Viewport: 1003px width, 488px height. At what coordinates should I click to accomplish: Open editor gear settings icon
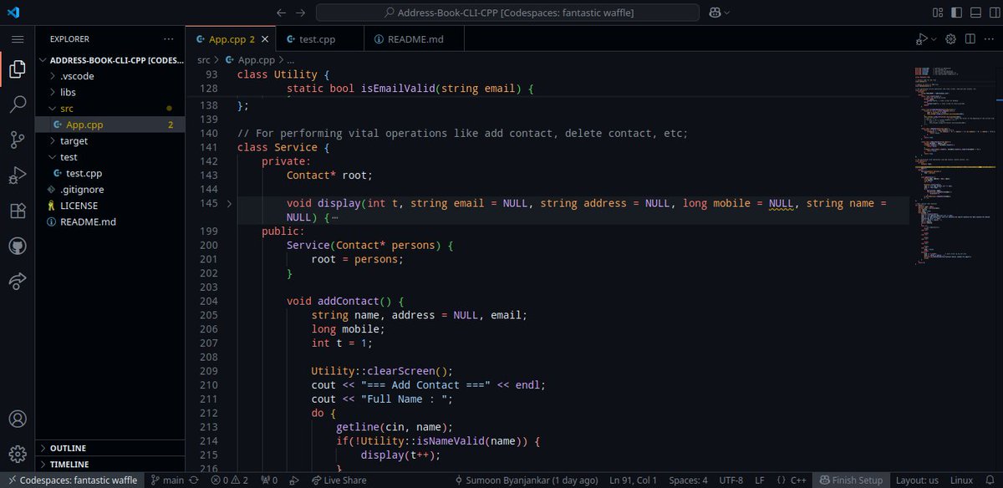point(950,38)
